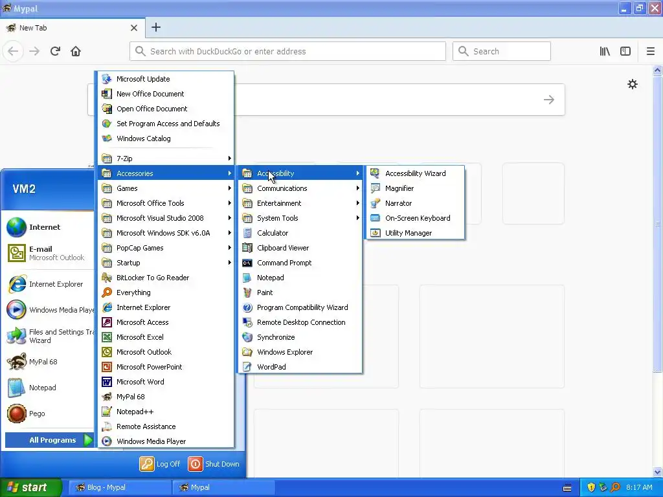The height and width of the screenshot is (497, 663).
Task: Open Mypal Library icon
Action: click(x=605, y=51)
